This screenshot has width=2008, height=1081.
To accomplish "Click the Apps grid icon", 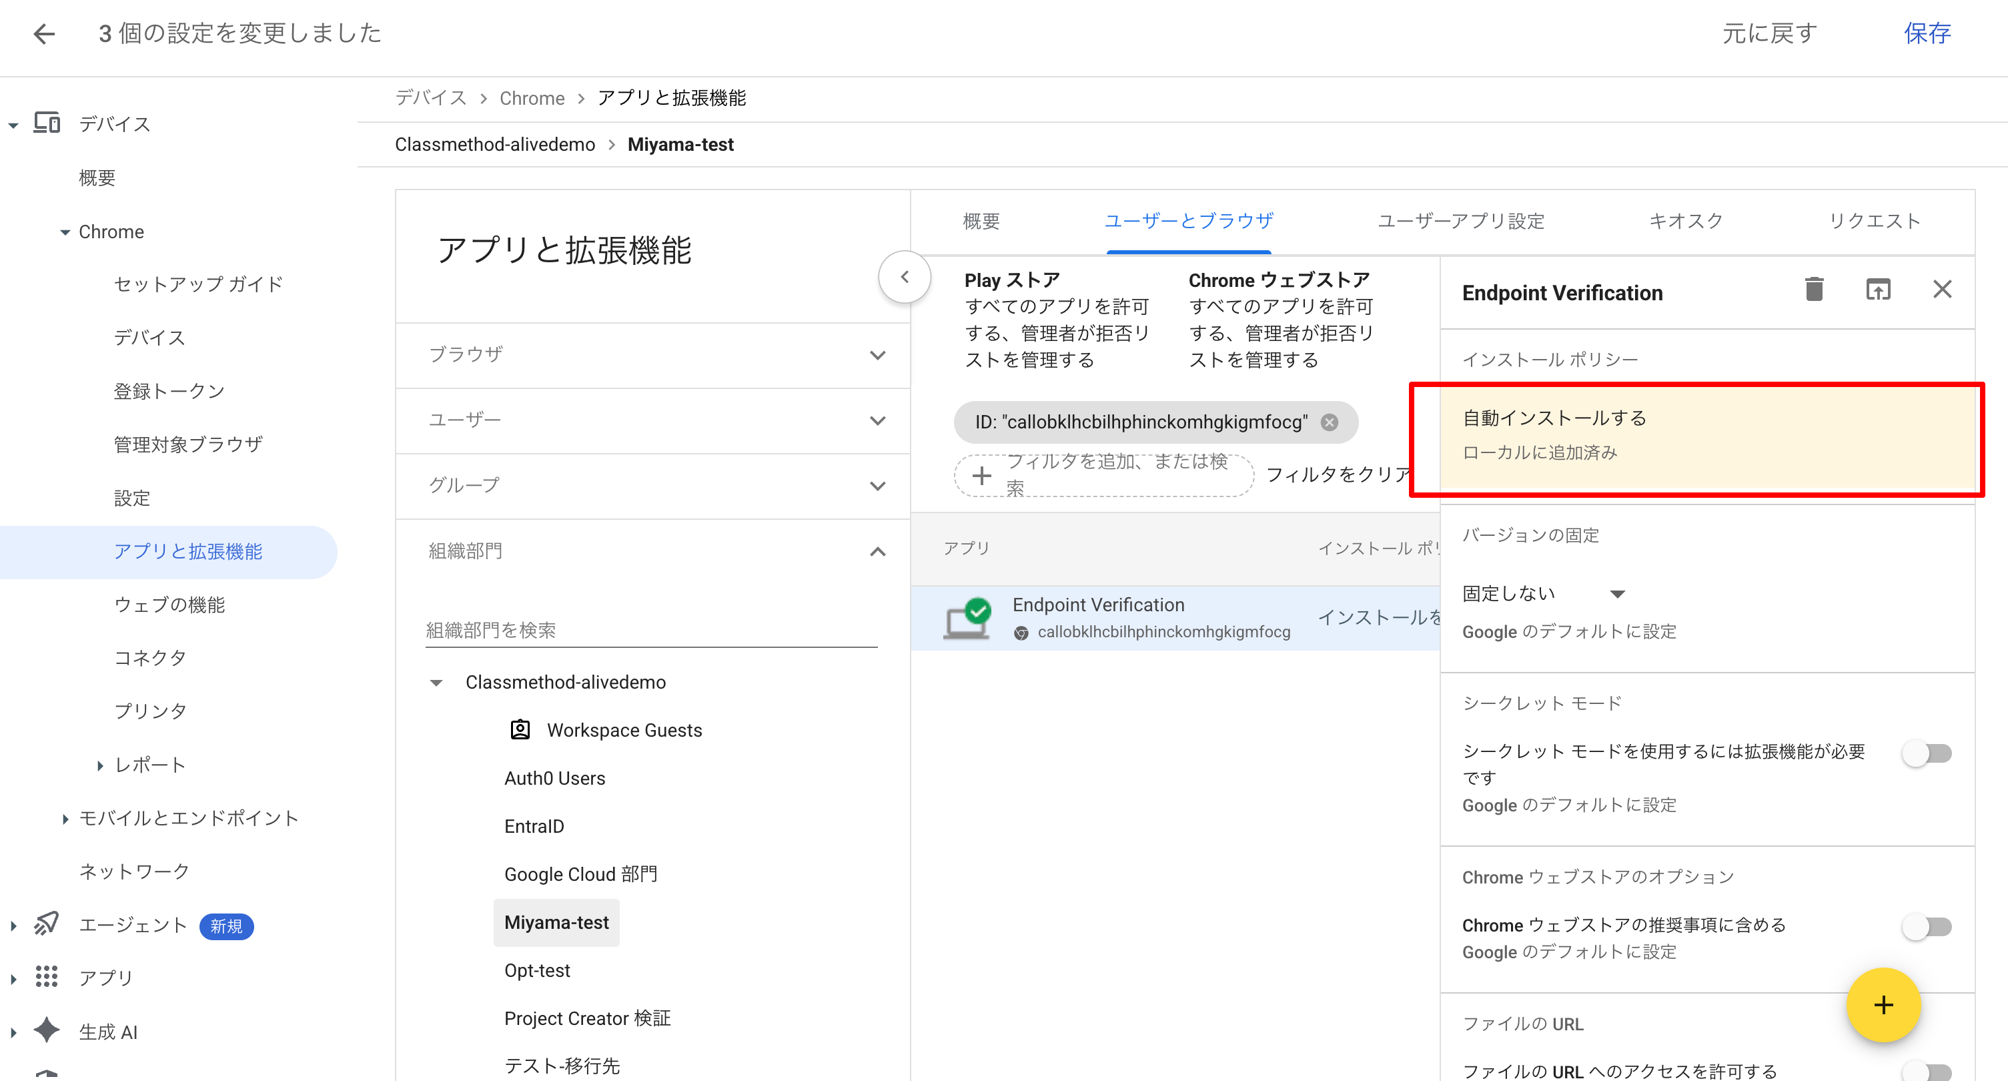I will pos(47,976).
